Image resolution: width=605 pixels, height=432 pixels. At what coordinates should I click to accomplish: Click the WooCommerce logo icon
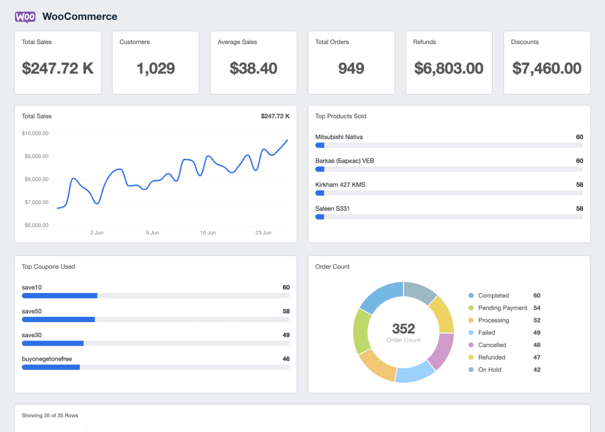click(x=25, y=17)
